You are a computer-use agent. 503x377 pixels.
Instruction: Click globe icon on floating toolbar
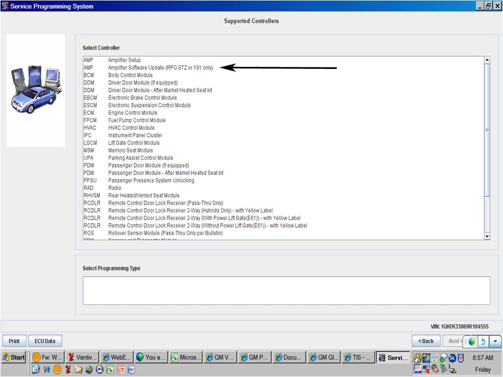471,341
